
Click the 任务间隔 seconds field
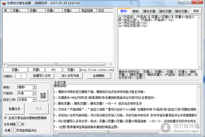18,124
